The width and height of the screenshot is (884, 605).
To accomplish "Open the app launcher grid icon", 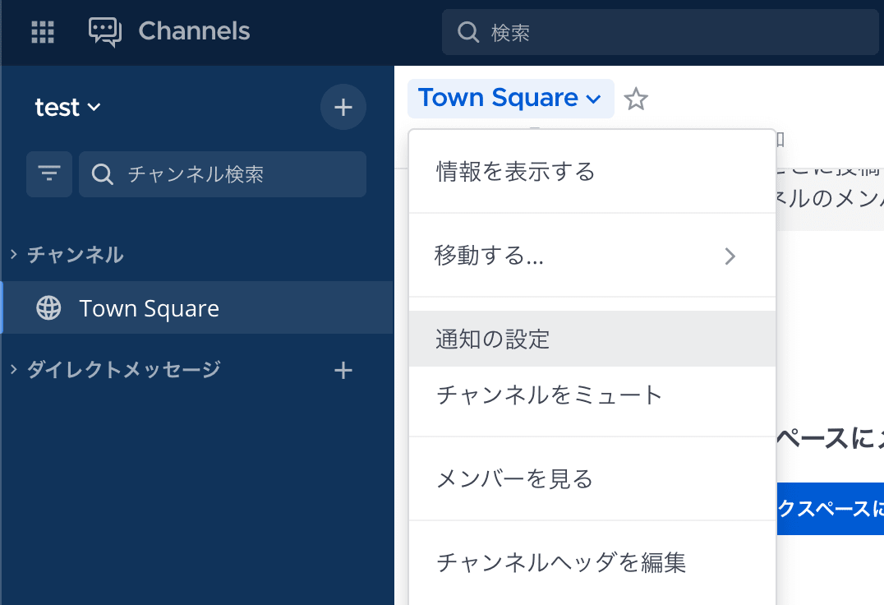I will point(41,32).
